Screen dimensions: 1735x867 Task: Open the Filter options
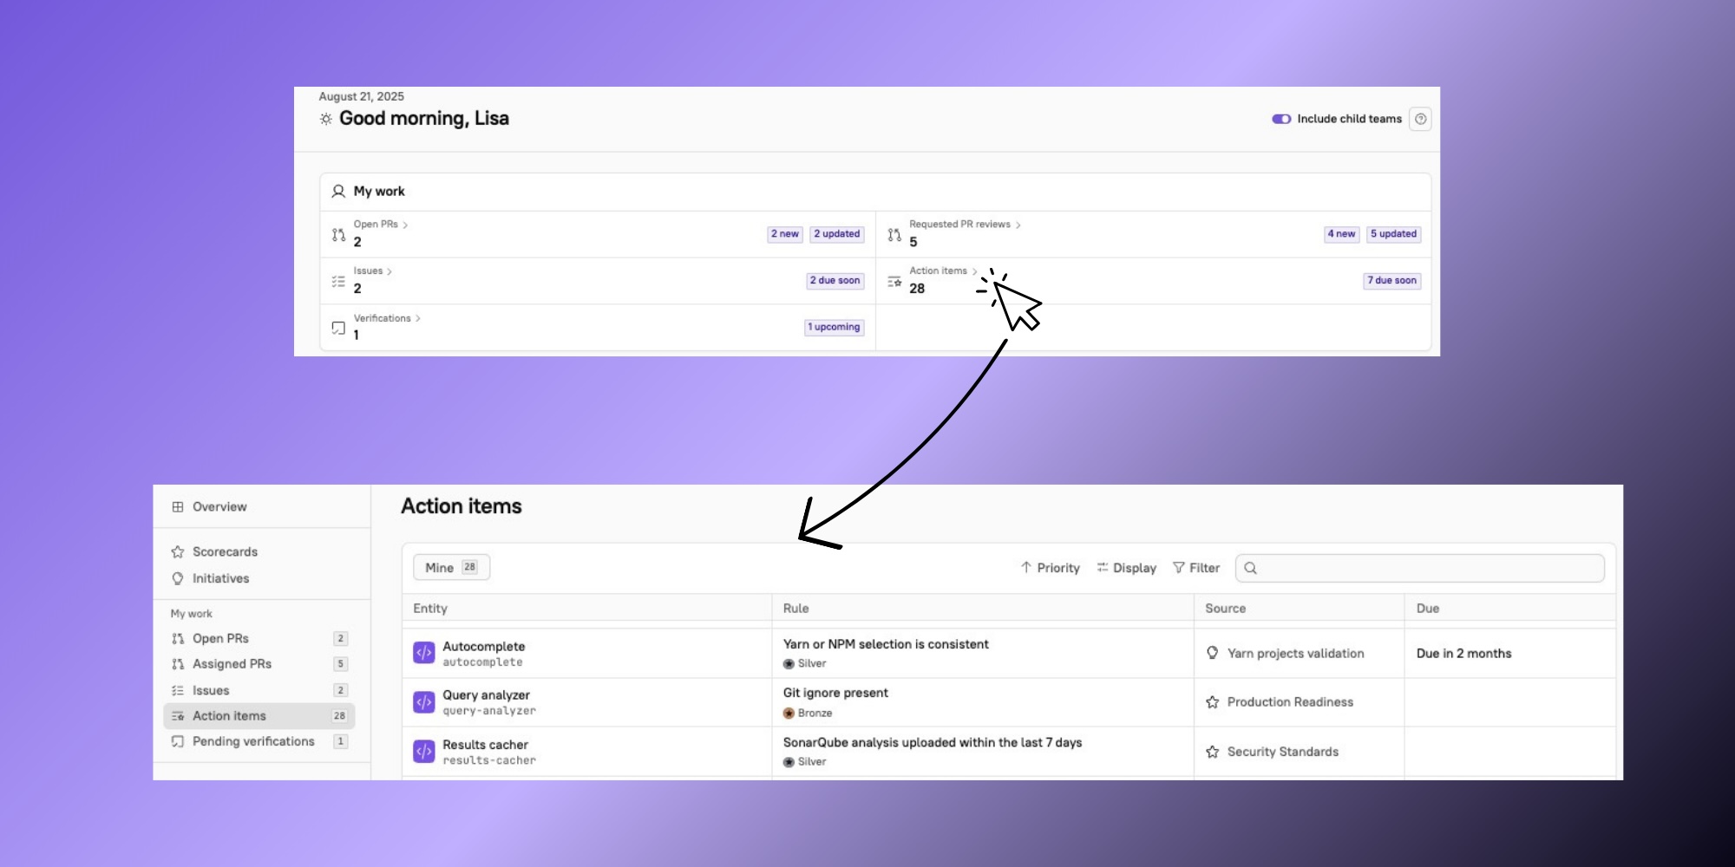pyautogui.click(x=1196, y=568)
